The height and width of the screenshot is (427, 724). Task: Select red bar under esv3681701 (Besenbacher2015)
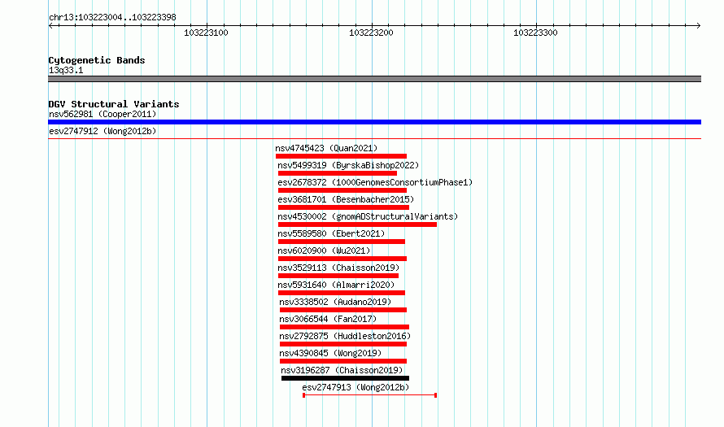click(343, 207)
